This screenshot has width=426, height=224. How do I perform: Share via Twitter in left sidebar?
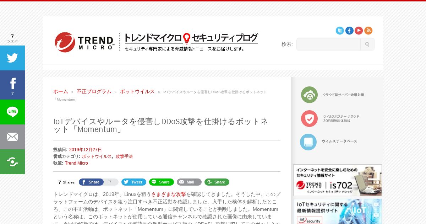pyautogui.click(x=12, y=58)
